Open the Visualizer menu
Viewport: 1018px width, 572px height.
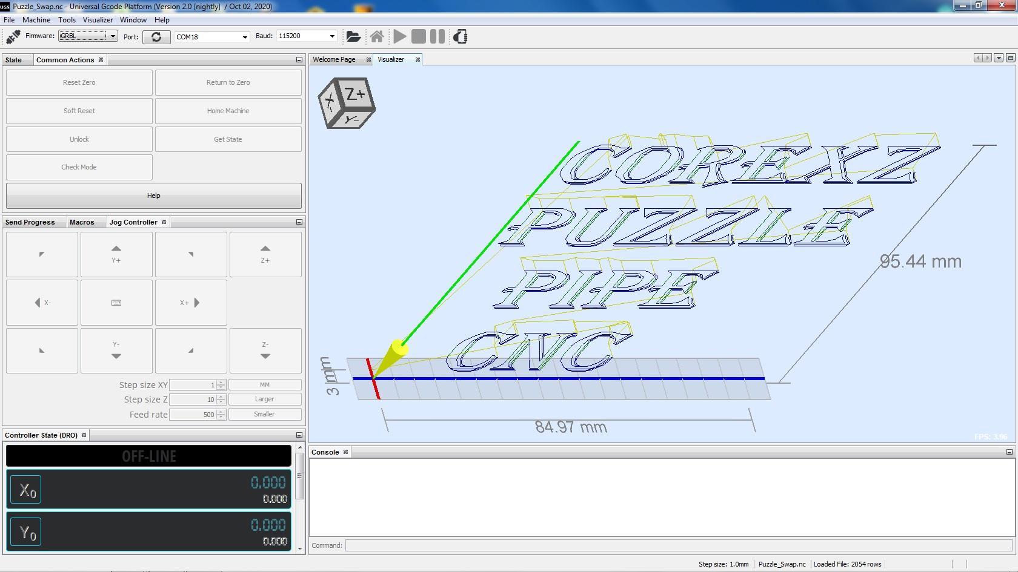click(98, 20)
